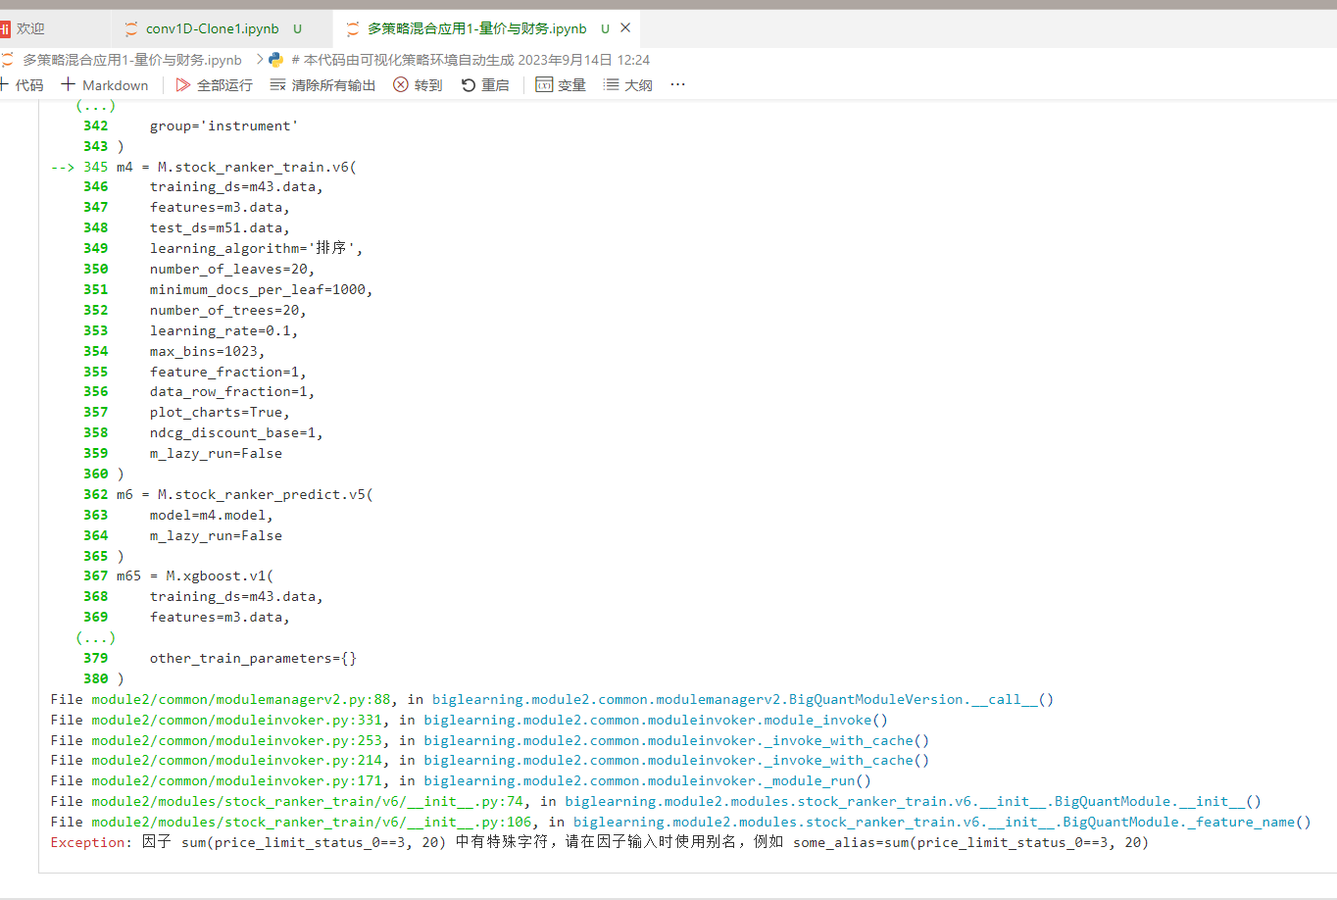This screenshot has width=1337, height=900.
Task: Click the Python icon in the breadcrumb
Action: point(276,60)
